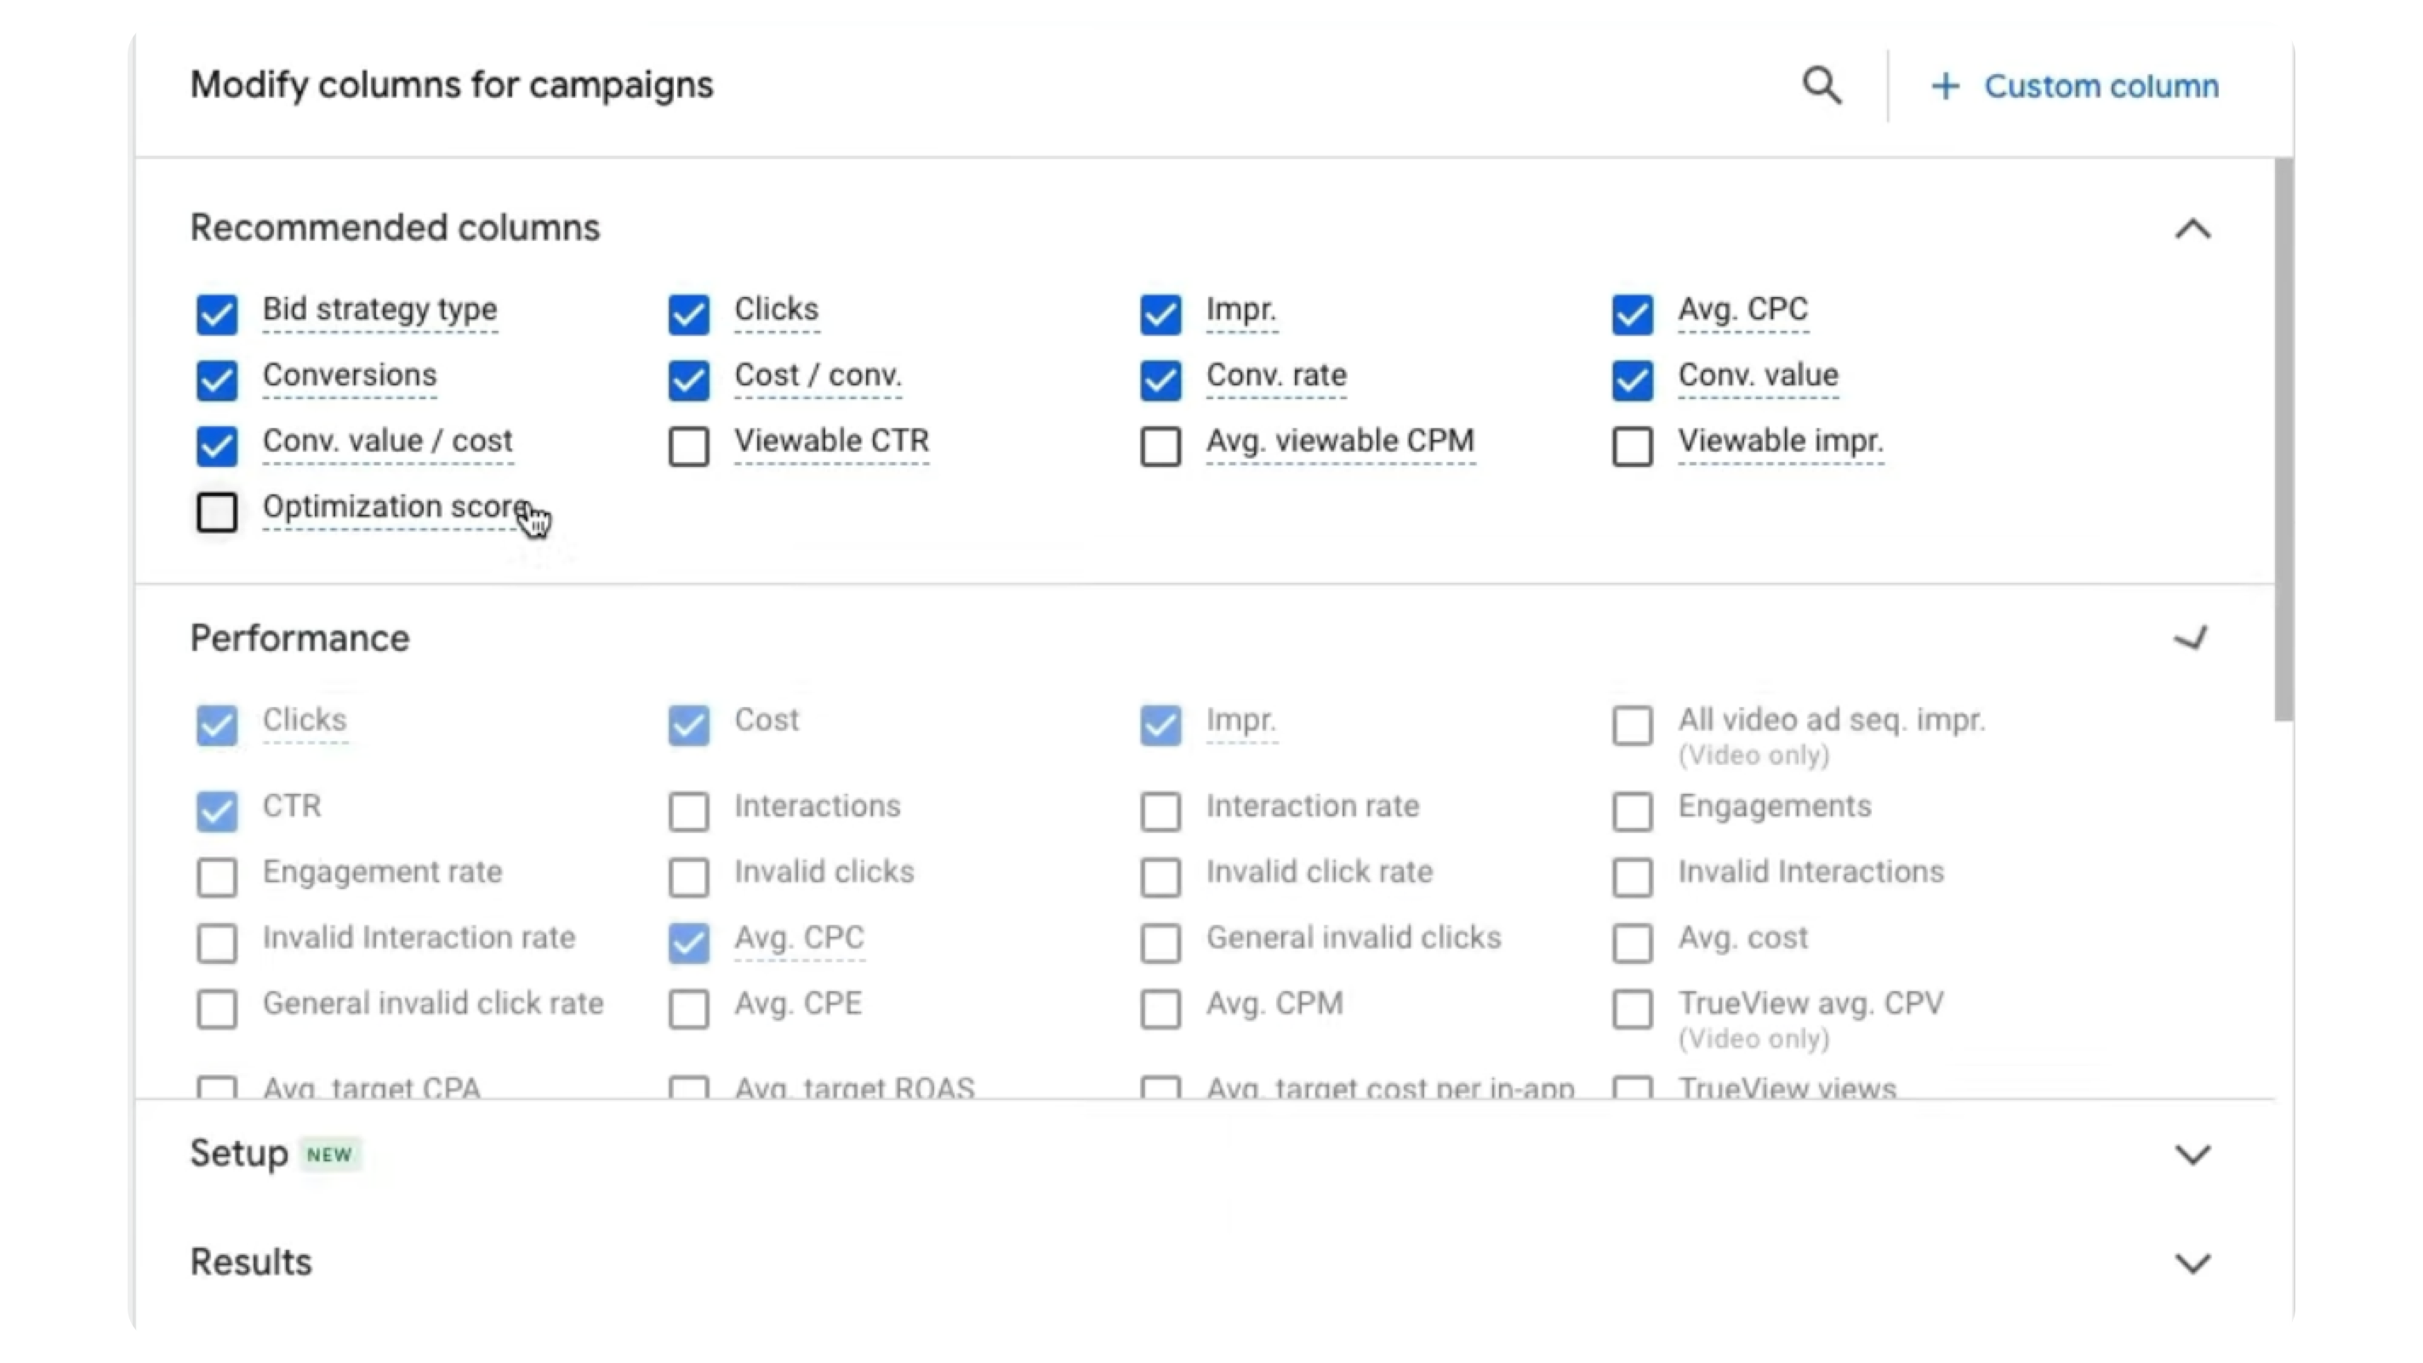
Task: Uncheck the Conversions column
Action: 217,380
